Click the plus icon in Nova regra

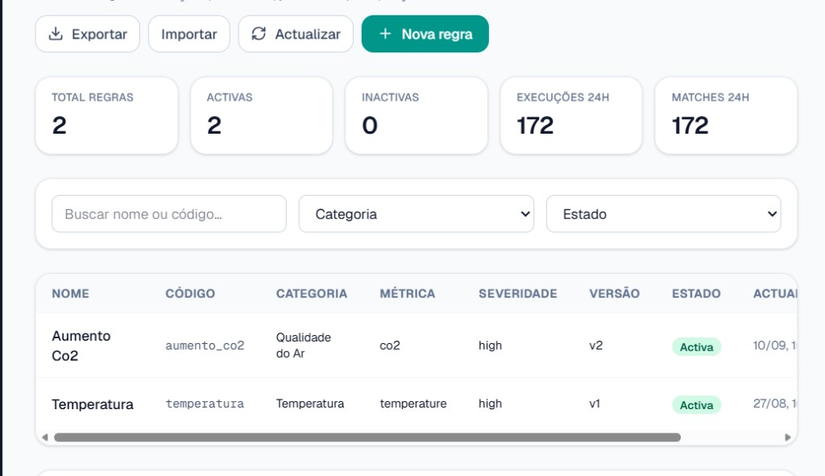tap(385, 34)
